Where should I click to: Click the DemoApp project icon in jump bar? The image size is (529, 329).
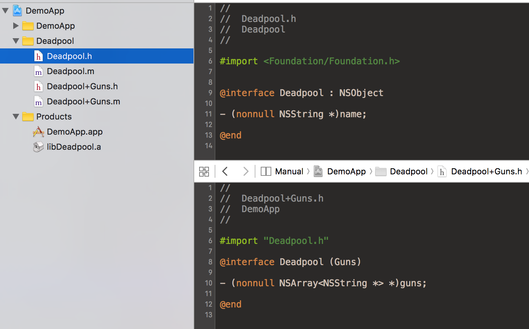click(x=318, y=171)
